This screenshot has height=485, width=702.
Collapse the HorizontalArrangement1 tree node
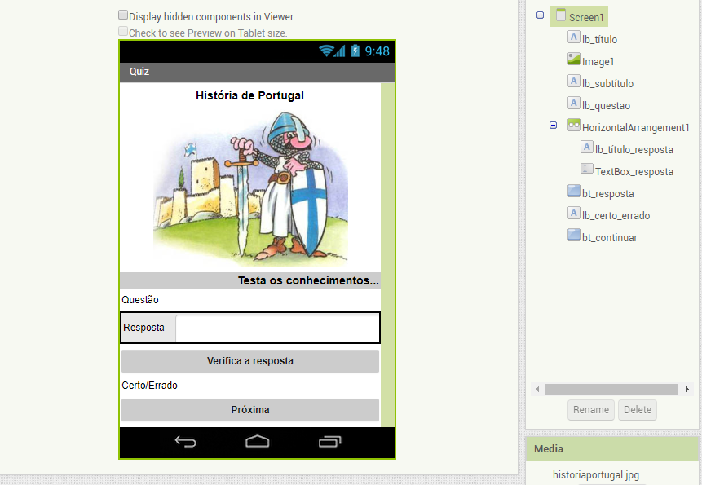coord(554,126)
